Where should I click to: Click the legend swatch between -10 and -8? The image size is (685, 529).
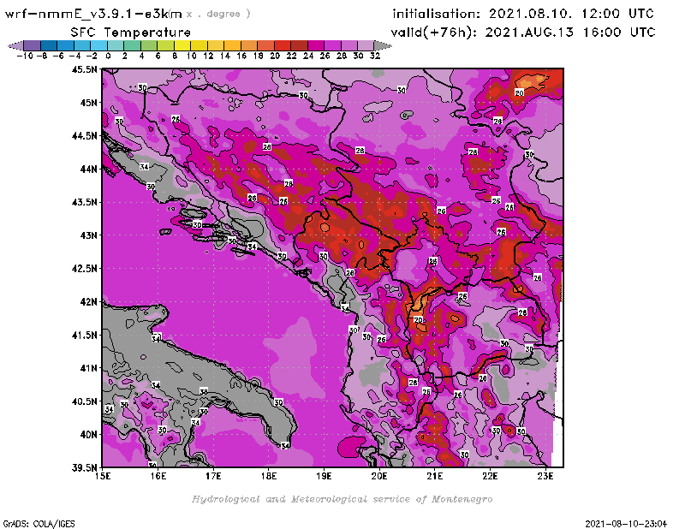click(x=33, y=45)
